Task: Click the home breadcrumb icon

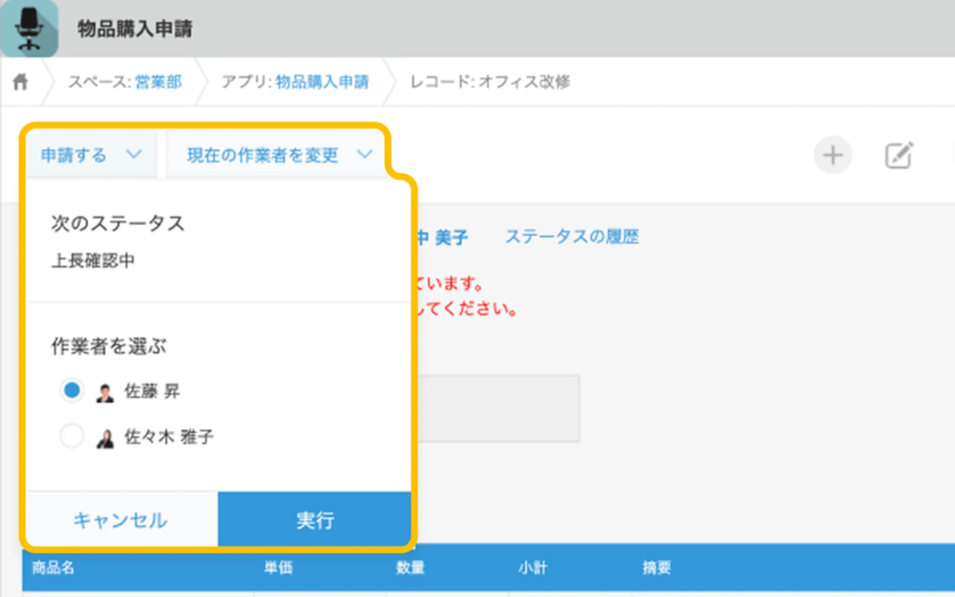Action: click(21, 82)
